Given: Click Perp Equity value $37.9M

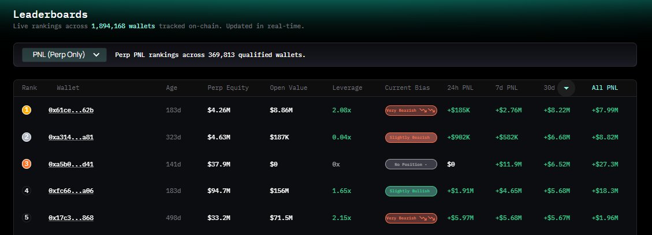Looking at the screenshot, I should (x=219, y=164).
